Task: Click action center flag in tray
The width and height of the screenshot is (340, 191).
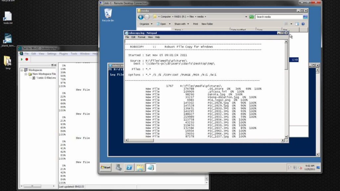Action: pos(290,167)
